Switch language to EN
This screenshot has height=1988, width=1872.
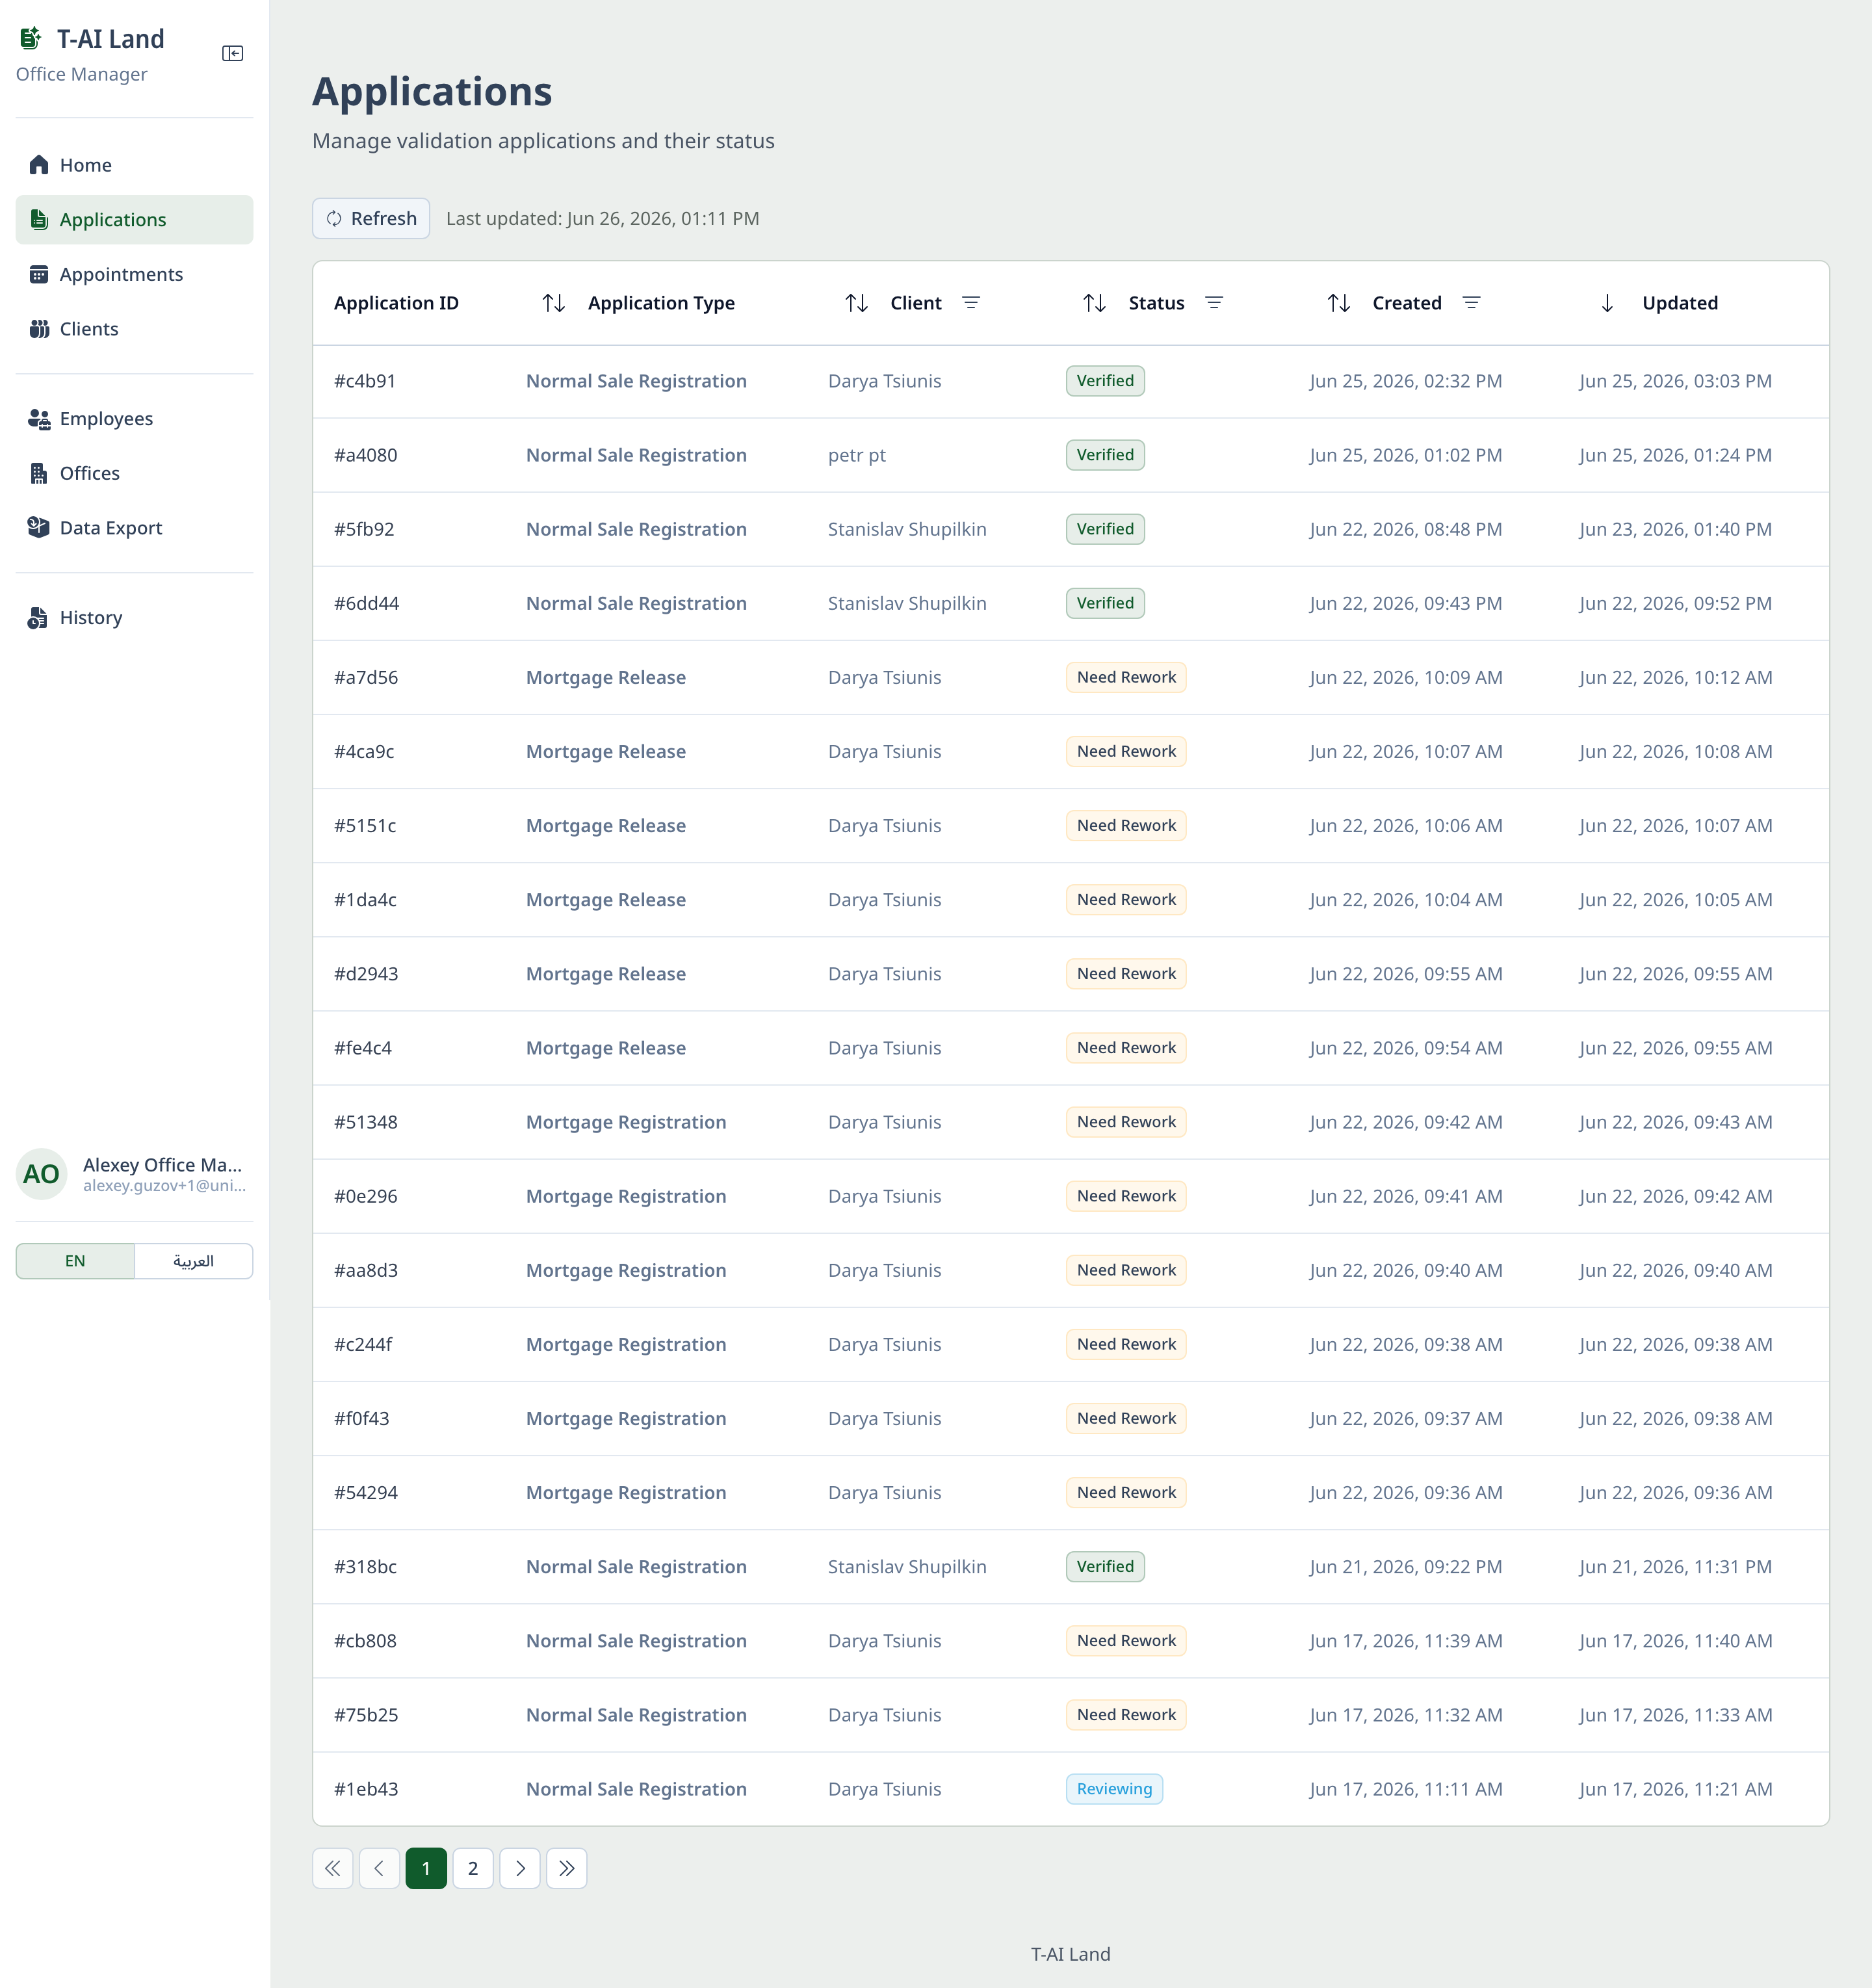pyautogui.click(x=75, y=1261)
